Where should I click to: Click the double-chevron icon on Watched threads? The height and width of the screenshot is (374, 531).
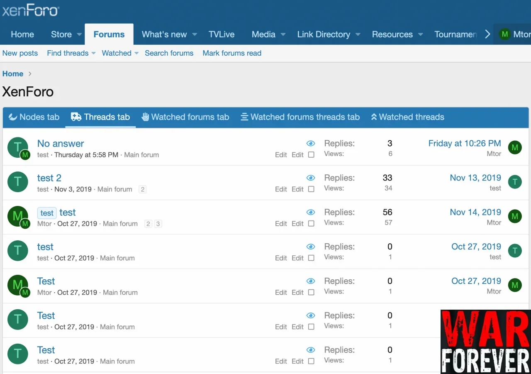[374, 117]
